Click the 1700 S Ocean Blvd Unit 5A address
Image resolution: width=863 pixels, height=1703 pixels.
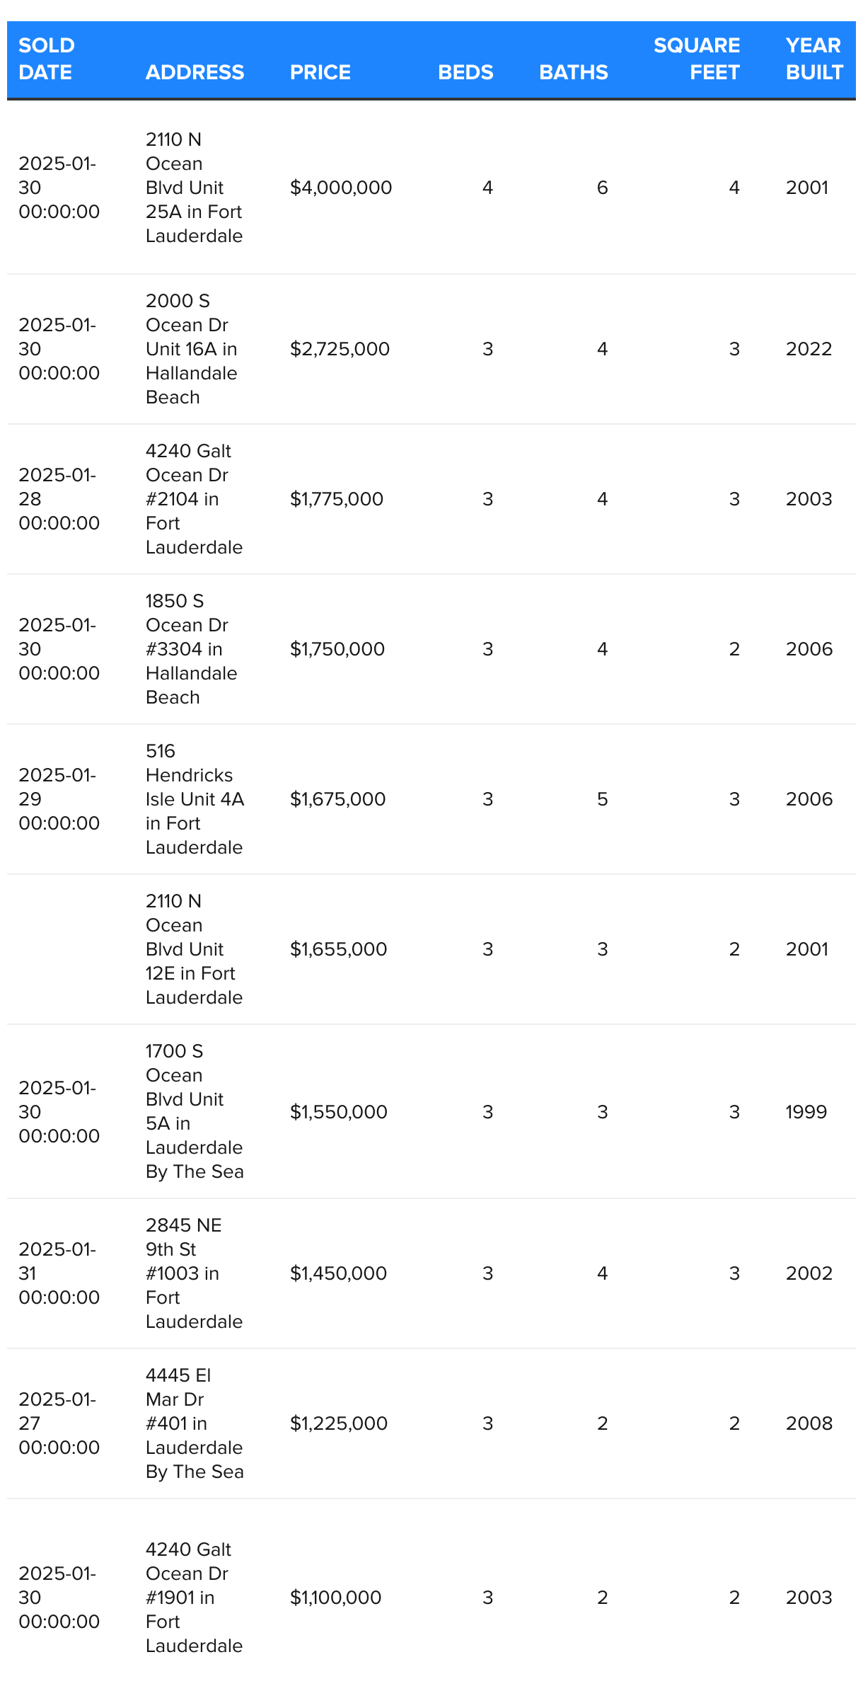(x=194, y=1111)
